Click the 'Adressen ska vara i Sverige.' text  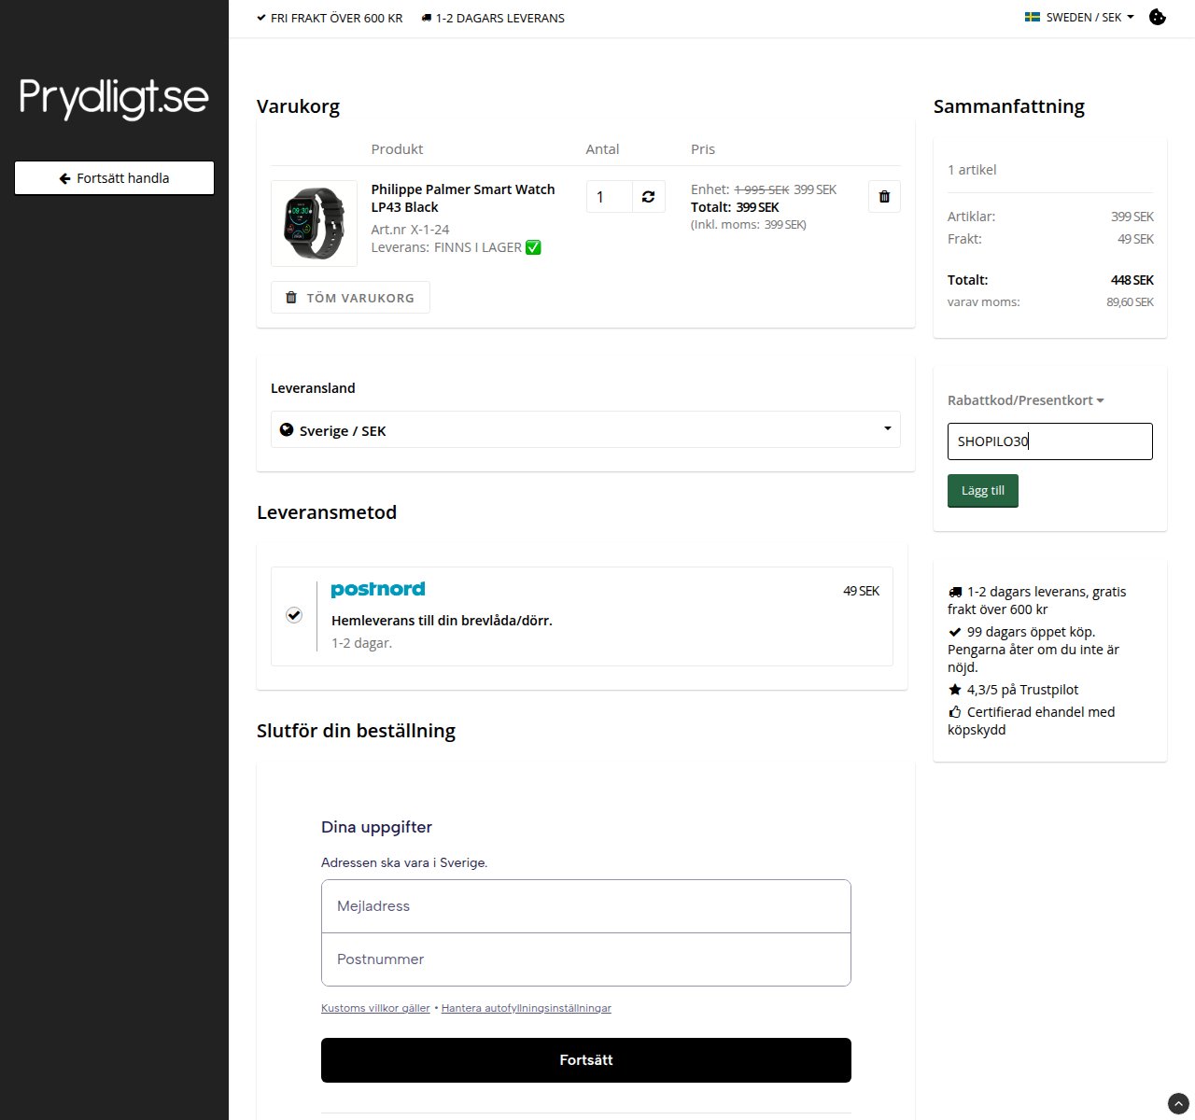[404, 862]
